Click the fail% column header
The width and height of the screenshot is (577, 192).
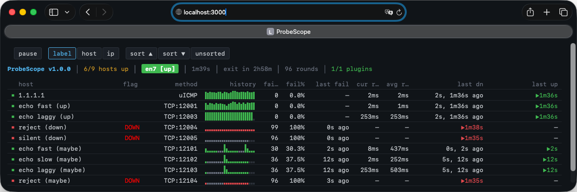(x=295, y=84)
